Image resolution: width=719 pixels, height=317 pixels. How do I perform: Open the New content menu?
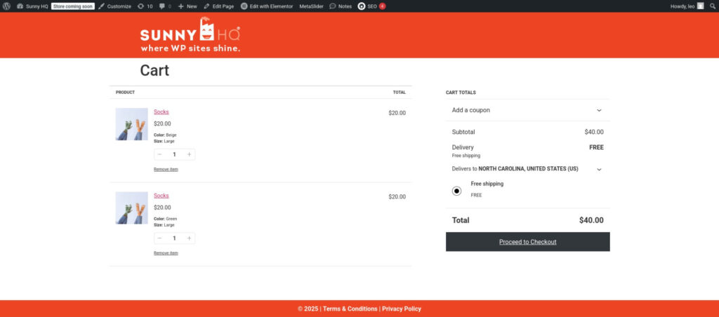[x=187, y=6]
